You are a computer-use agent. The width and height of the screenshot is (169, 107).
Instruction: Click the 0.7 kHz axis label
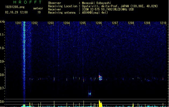(x=2, y=88)
